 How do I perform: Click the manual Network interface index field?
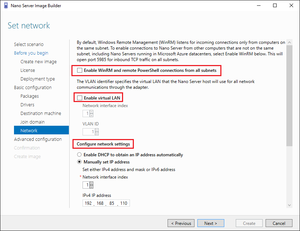tap(86, 185)
